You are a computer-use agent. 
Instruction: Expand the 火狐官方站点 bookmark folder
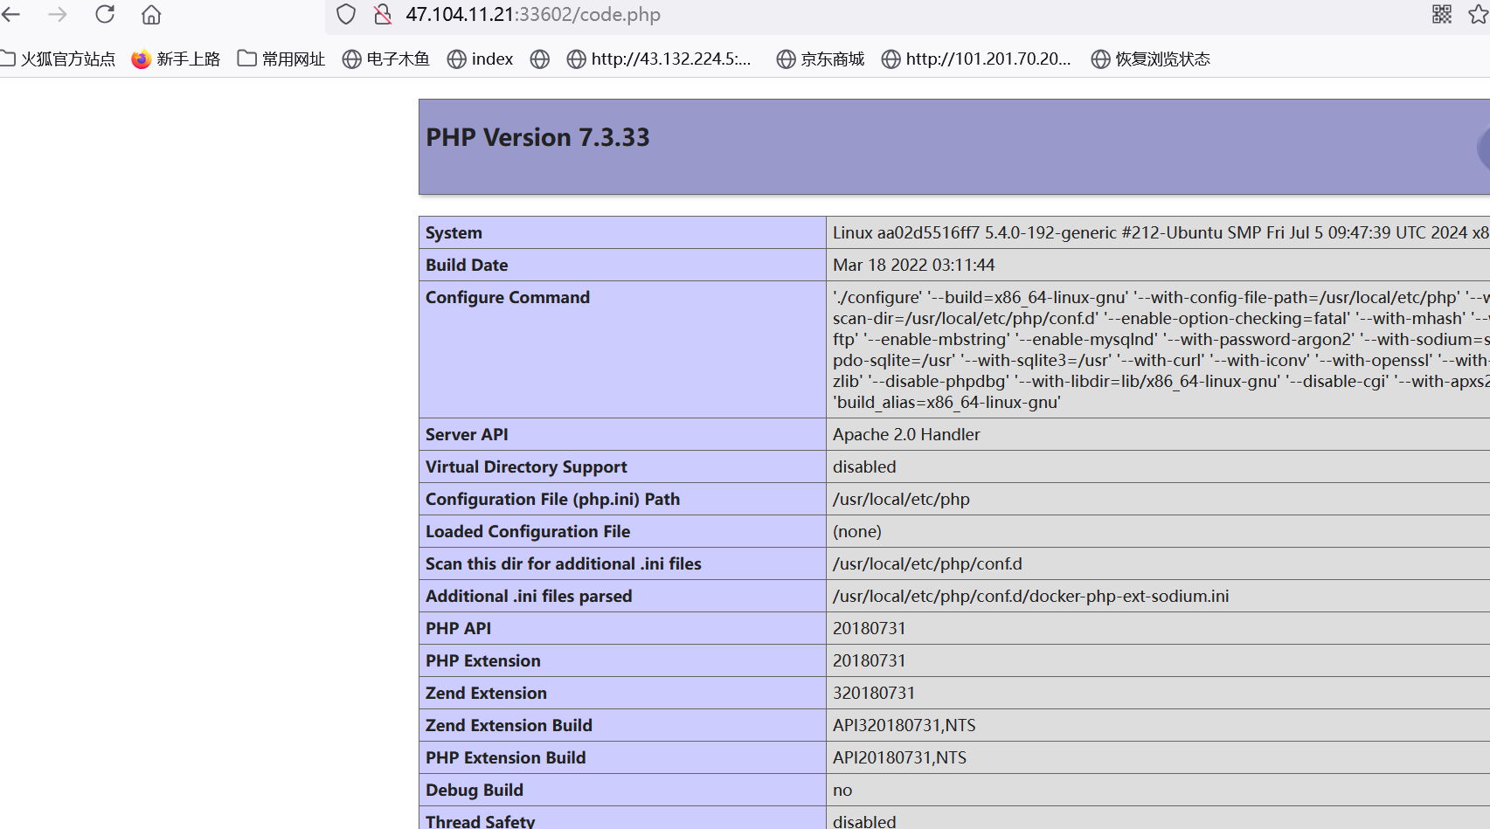click(58, 59)
